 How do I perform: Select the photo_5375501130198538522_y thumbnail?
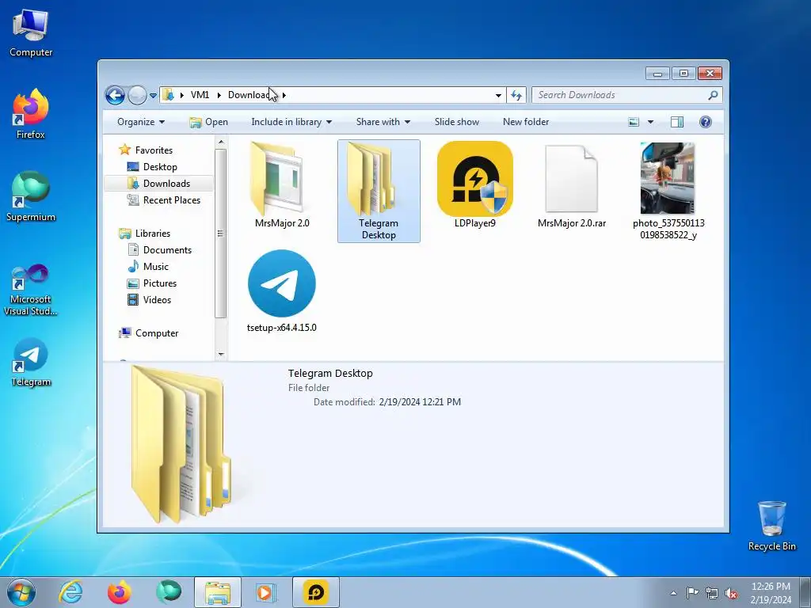pyautogui.click(x=668, y=178)
